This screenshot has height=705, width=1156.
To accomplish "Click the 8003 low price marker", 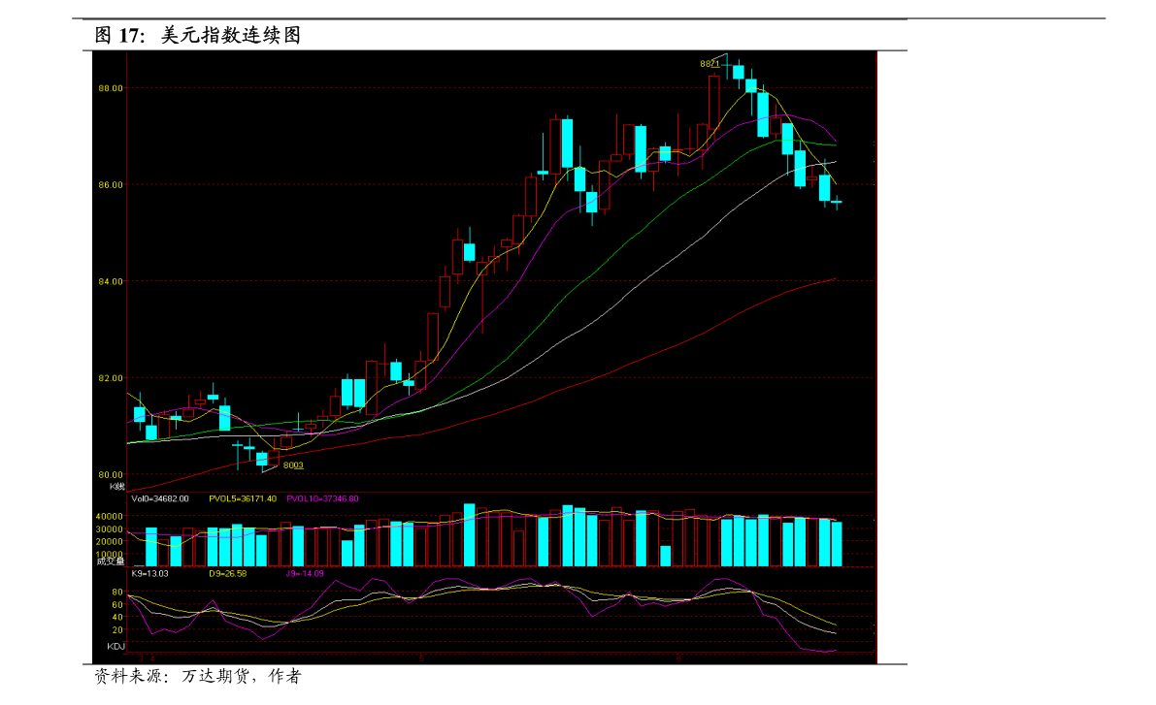I will 293,465.
